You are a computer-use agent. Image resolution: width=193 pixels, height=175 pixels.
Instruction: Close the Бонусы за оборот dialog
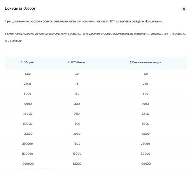184,9
